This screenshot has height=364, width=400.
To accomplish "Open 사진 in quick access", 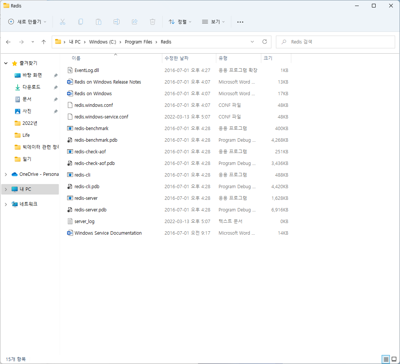I will pyautogui.click(x=27, y=111).
